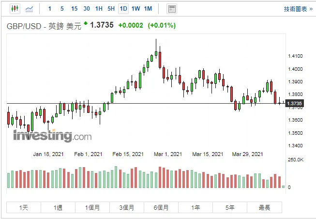The width and height of the screenshot is (316, 219).
Task: Select the 30 minute interval
Action: click(x=87, y=9)
